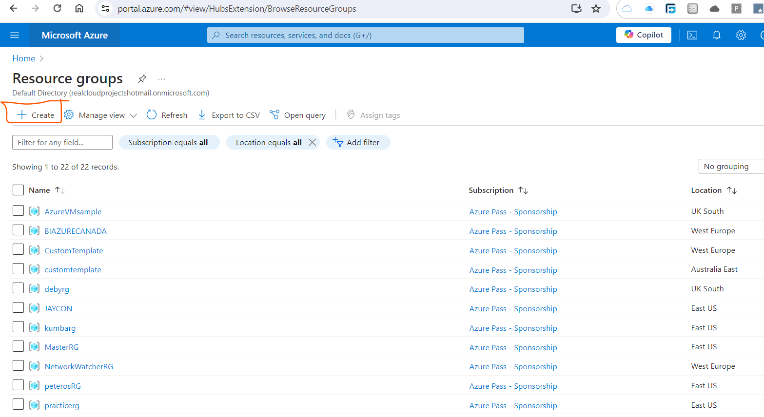Click the JAYCON resource group icon

[34, 308]
